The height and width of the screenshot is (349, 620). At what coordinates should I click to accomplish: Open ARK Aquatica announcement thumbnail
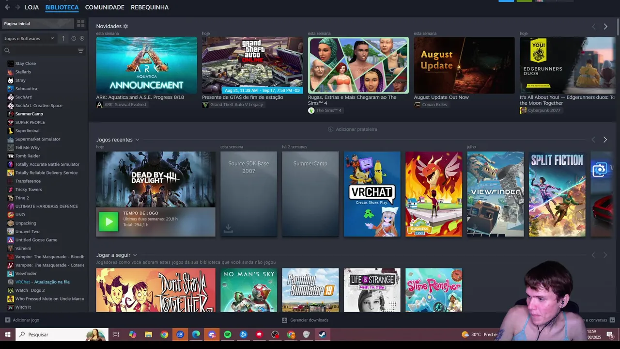pyautogui.click(x=147, y=65)
